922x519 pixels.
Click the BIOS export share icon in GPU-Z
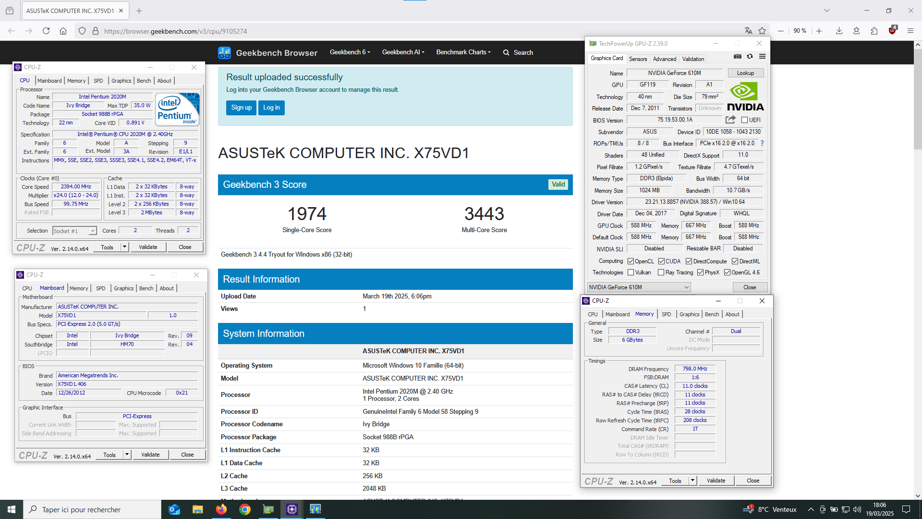(730, 120)
